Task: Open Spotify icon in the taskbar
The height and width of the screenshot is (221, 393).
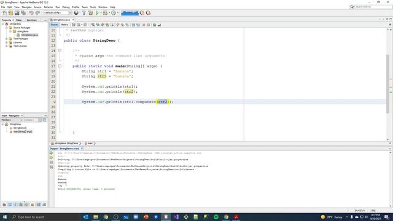Action: coord(216,217)
